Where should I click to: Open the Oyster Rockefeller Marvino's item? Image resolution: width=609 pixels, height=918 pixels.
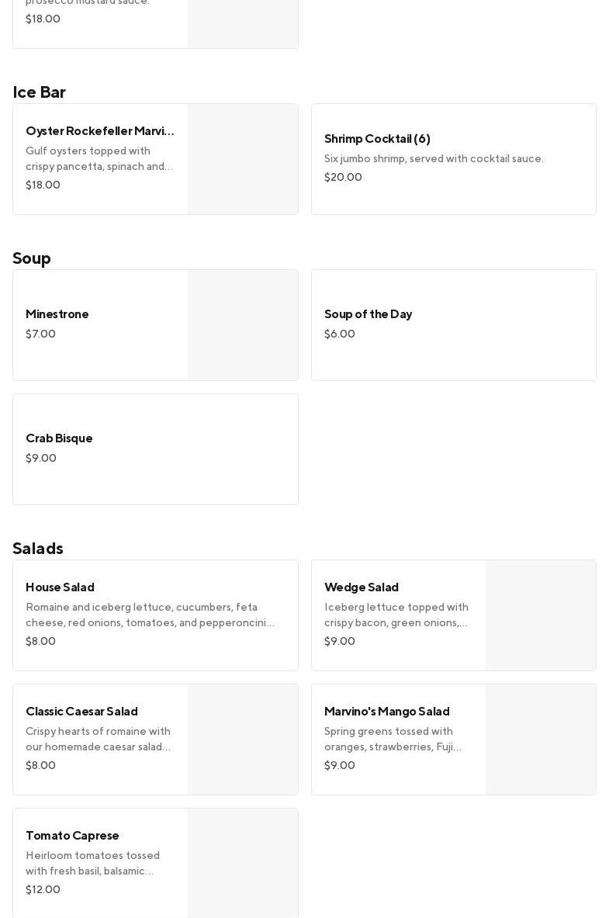(x=100, y=131)
